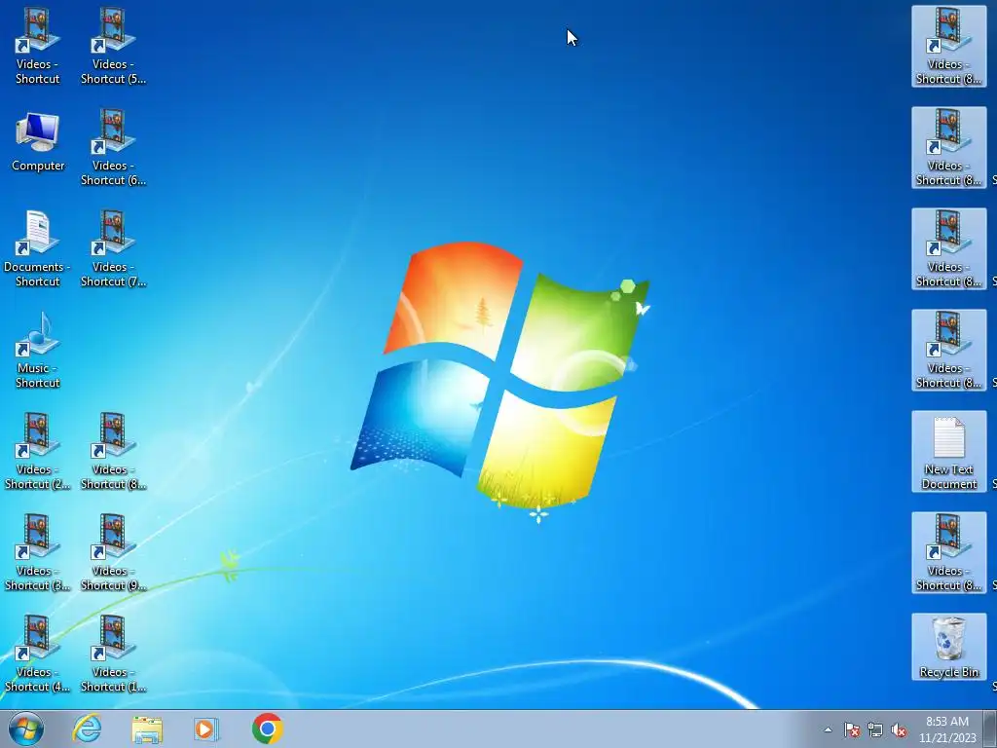Click the Show desktop button
Screen dimensions: 997x748
coord(990,729)
